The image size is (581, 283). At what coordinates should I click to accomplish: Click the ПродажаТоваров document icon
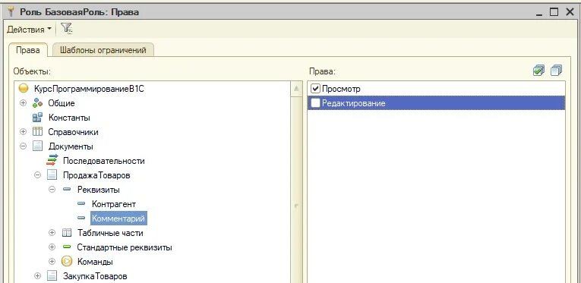tap(52, 175)
